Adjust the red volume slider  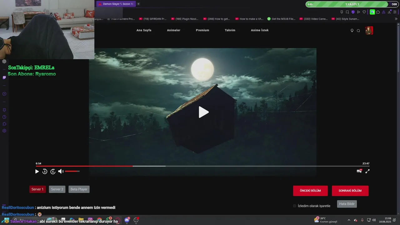pyautogui.click(x=72, y=171)
